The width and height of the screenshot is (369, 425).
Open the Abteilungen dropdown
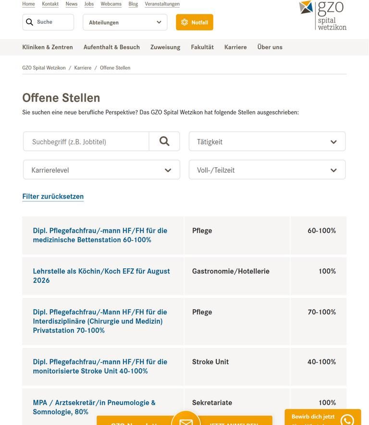(125, 22)
